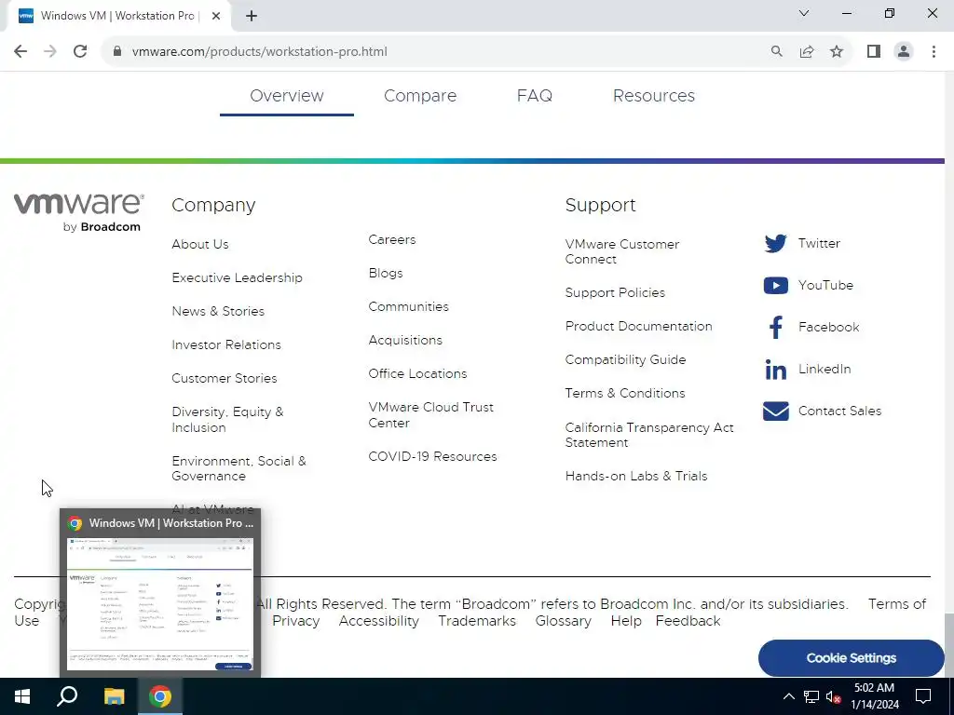Switch to the Resources tab
954x715 pixels.
coord(653,96)
